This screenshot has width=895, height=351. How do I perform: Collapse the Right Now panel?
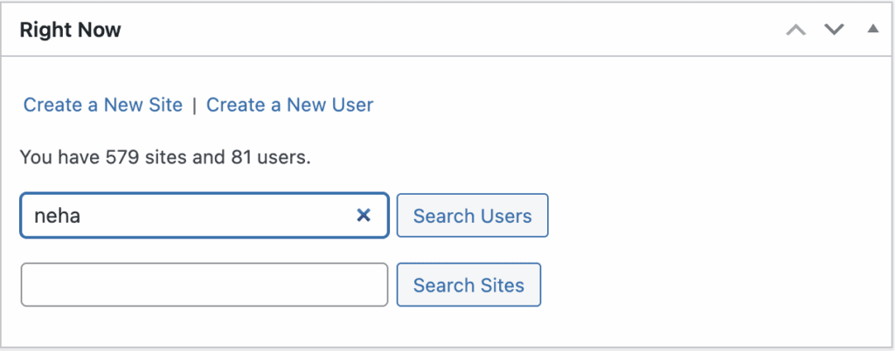coord(872,30)
